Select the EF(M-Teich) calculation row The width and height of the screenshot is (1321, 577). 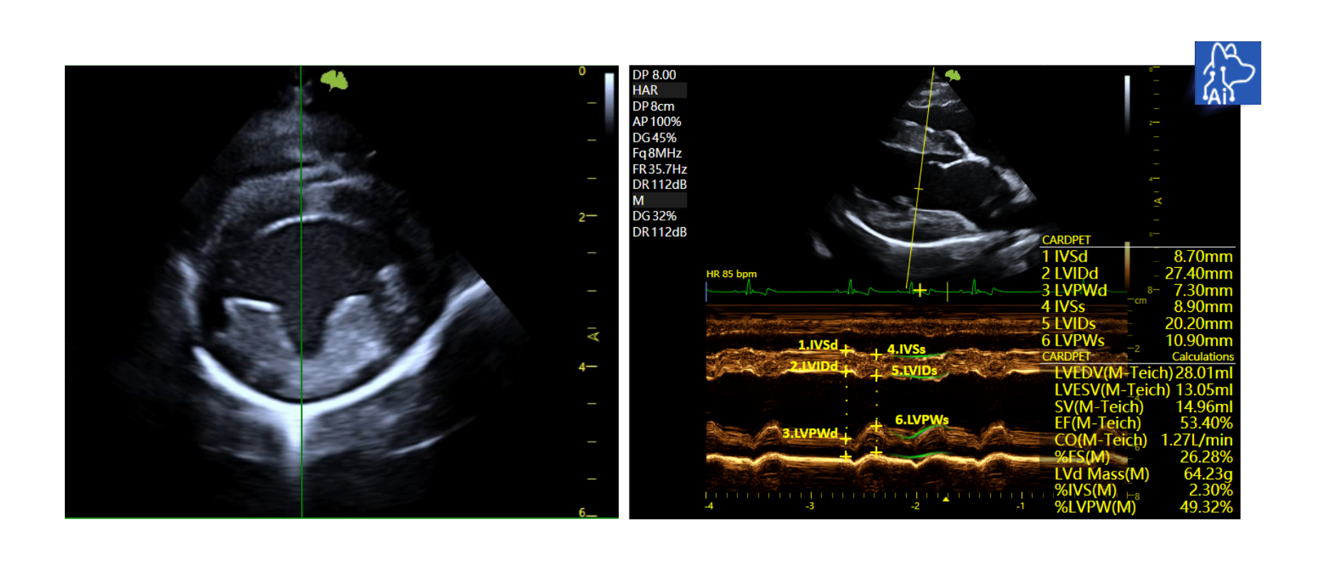point(1143,423)
